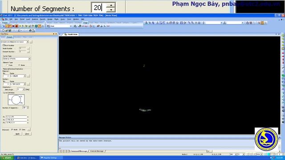Click the P3 coordinate input field

tap(16, 123)
